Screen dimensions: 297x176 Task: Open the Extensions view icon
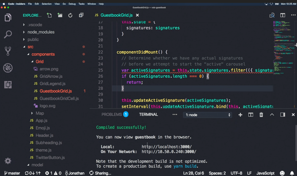coord(8,85)
